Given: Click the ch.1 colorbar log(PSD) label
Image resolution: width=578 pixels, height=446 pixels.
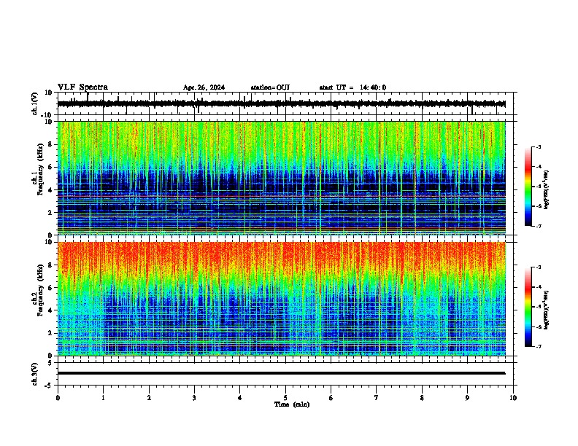Looking at the screenshot, I should point(546,189).
